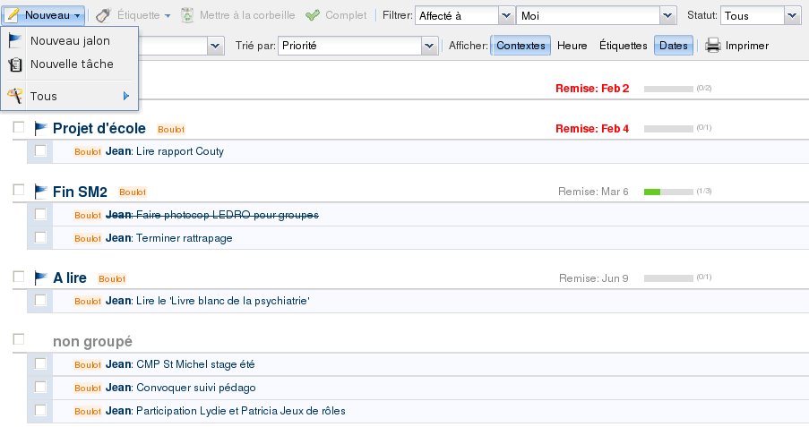This screenshot has width=809, height=427.
Task: Click the green Complet checkmark icon
Action: tap(313, 16)
